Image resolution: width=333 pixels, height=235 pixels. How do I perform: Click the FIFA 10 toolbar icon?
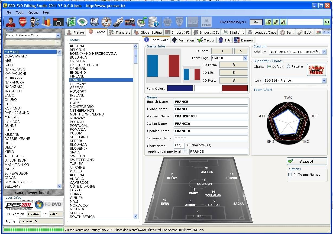pyautogui.click(x=206, y=22)
